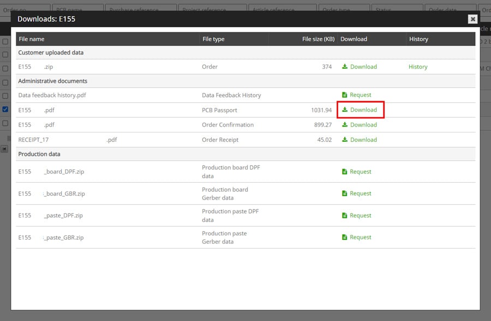Download the Order Confirmation pdf
Viewport: 491px width, 321px height.
coord(360,125)
